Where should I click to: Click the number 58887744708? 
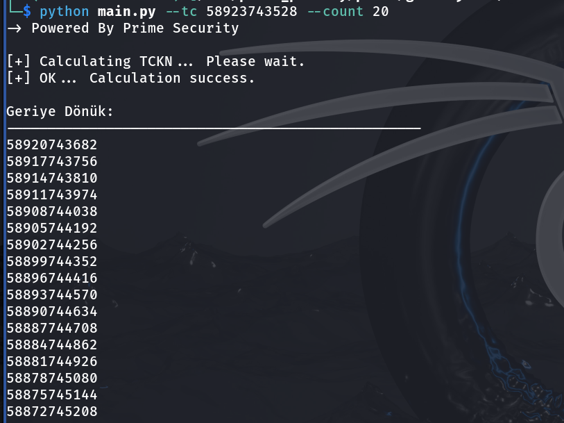point(52,329)
